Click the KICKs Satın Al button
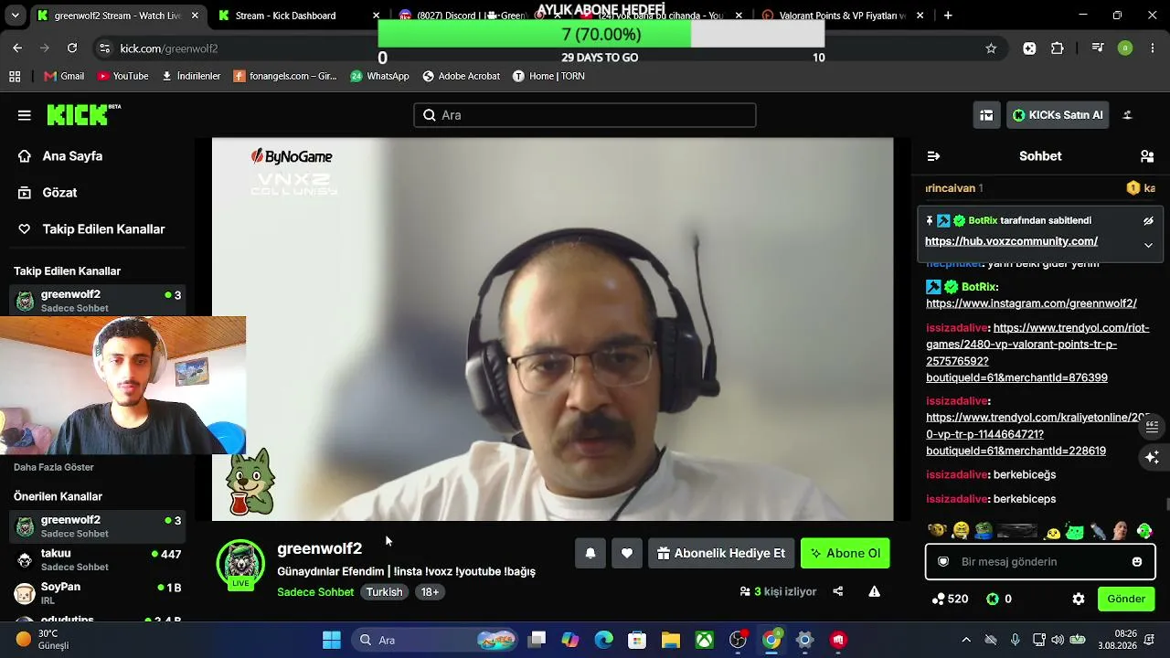 click(x=1058, y=115)
